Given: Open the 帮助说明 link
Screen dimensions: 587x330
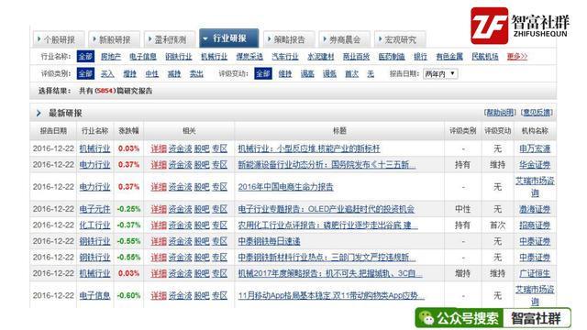Looking at the screenshot, I should coord(500,112).
